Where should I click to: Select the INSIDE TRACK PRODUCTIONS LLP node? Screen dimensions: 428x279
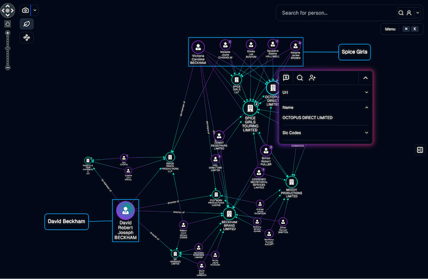pyautogui.click(x=170, y=157)
